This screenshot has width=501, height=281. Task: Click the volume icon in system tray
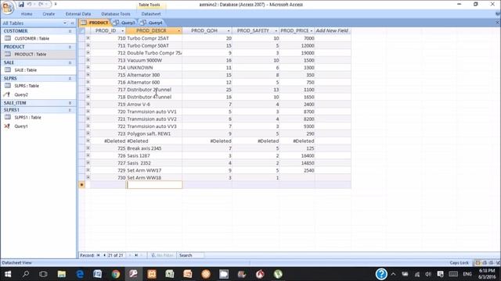(428, 274)
